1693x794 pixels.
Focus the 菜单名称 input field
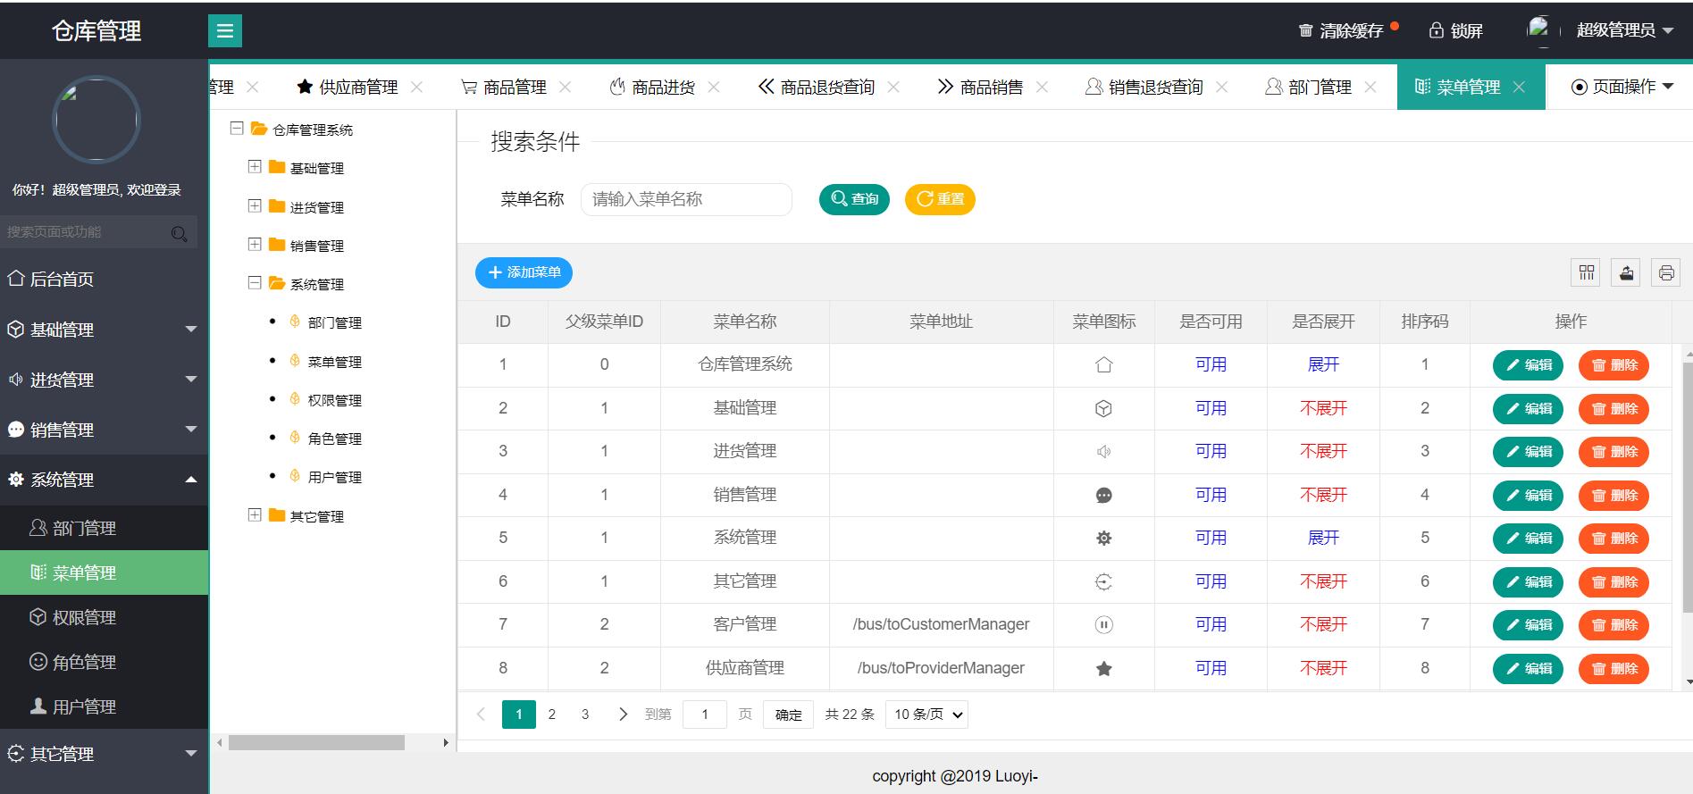coord(686,199)
